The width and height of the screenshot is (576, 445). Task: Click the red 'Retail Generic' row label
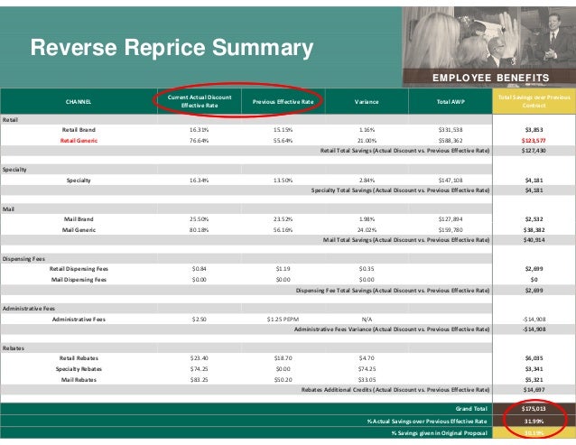click(79, 140)
